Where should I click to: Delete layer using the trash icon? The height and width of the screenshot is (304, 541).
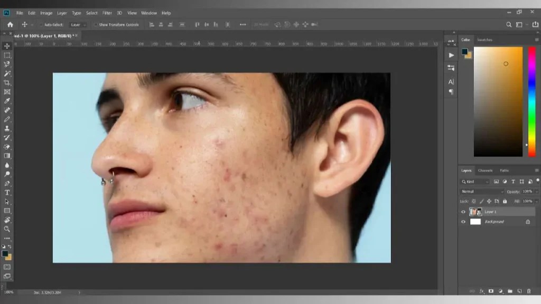pyautogui.click(x=530, y=291)
